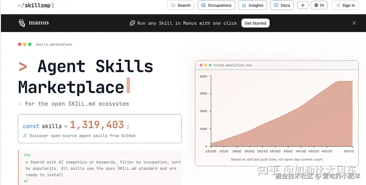Click the '5月11日' date label on the chart axis
Image resolution: width=366 pixels, height=185 pixels.
point(349,151)
